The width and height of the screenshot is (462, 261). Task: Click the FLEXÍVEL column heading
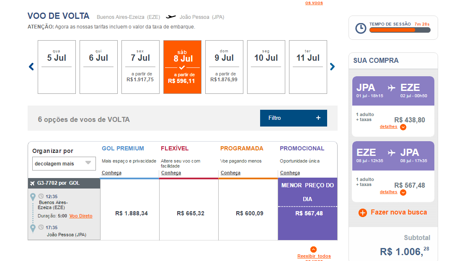pos(175,148)
